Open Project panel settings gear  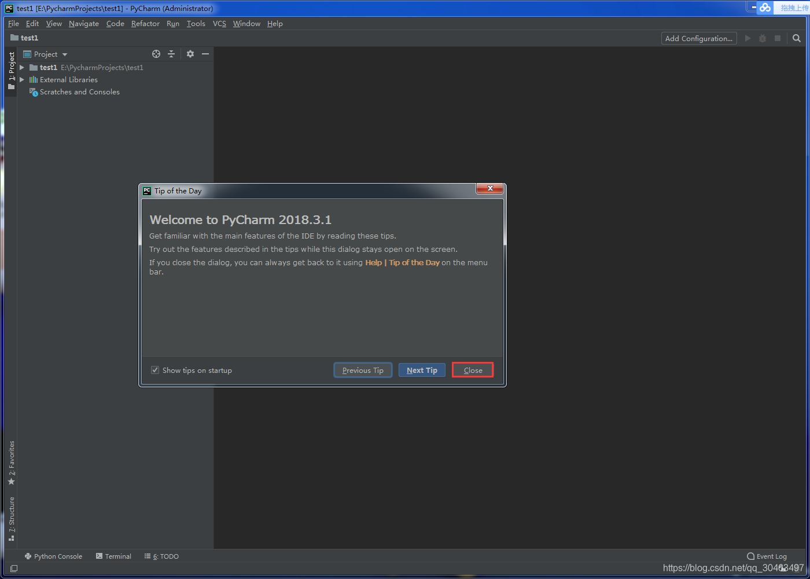coord(190,54)
